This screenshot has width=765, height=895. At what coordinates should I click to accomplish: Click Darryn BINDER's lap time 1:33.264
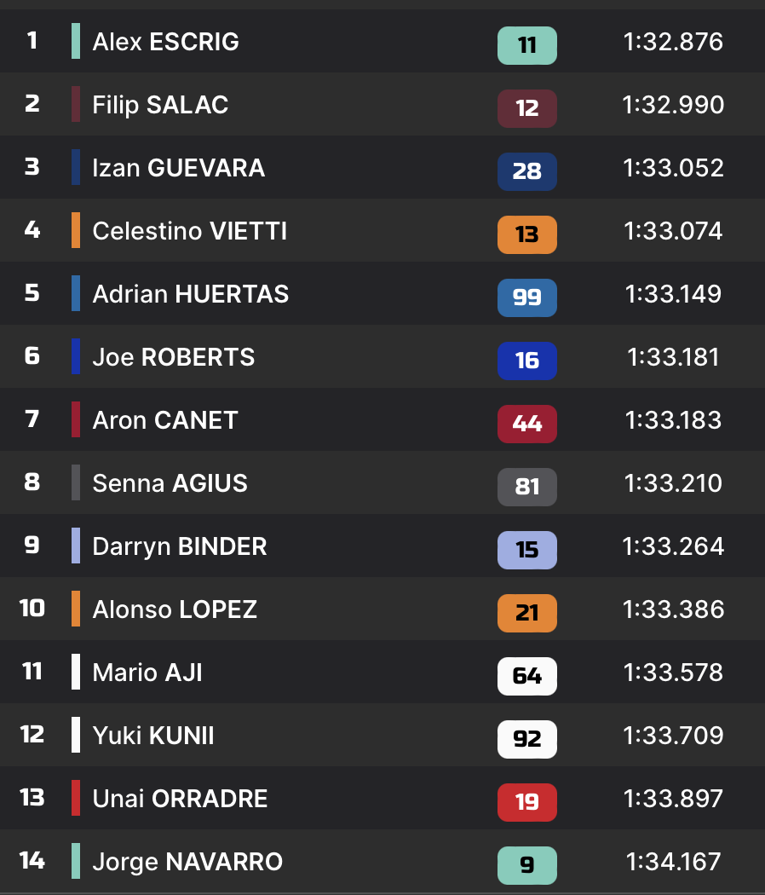673,546
